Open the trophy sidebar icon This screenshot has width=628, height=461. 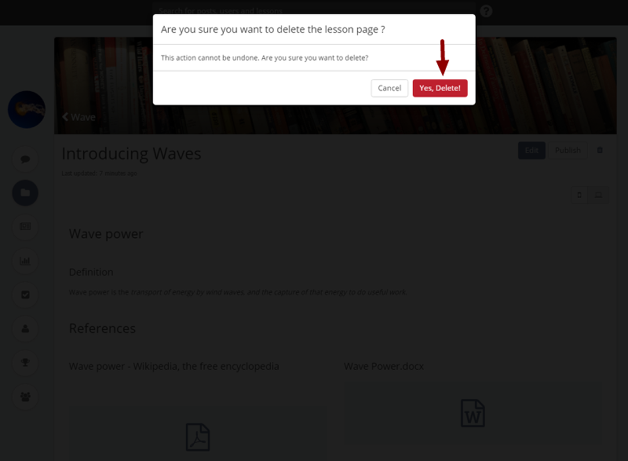coord(25,363)
